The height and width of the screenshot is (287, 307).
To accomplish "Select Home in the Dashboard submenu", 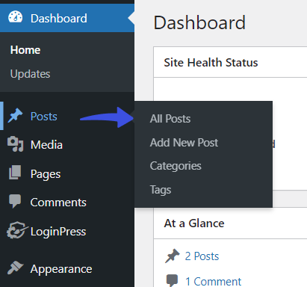I will pos(25,50).
